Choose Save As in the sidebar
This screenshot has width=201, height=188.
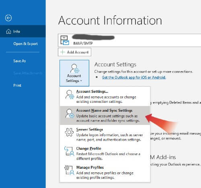pyautogui.click(x=20, y=61)
